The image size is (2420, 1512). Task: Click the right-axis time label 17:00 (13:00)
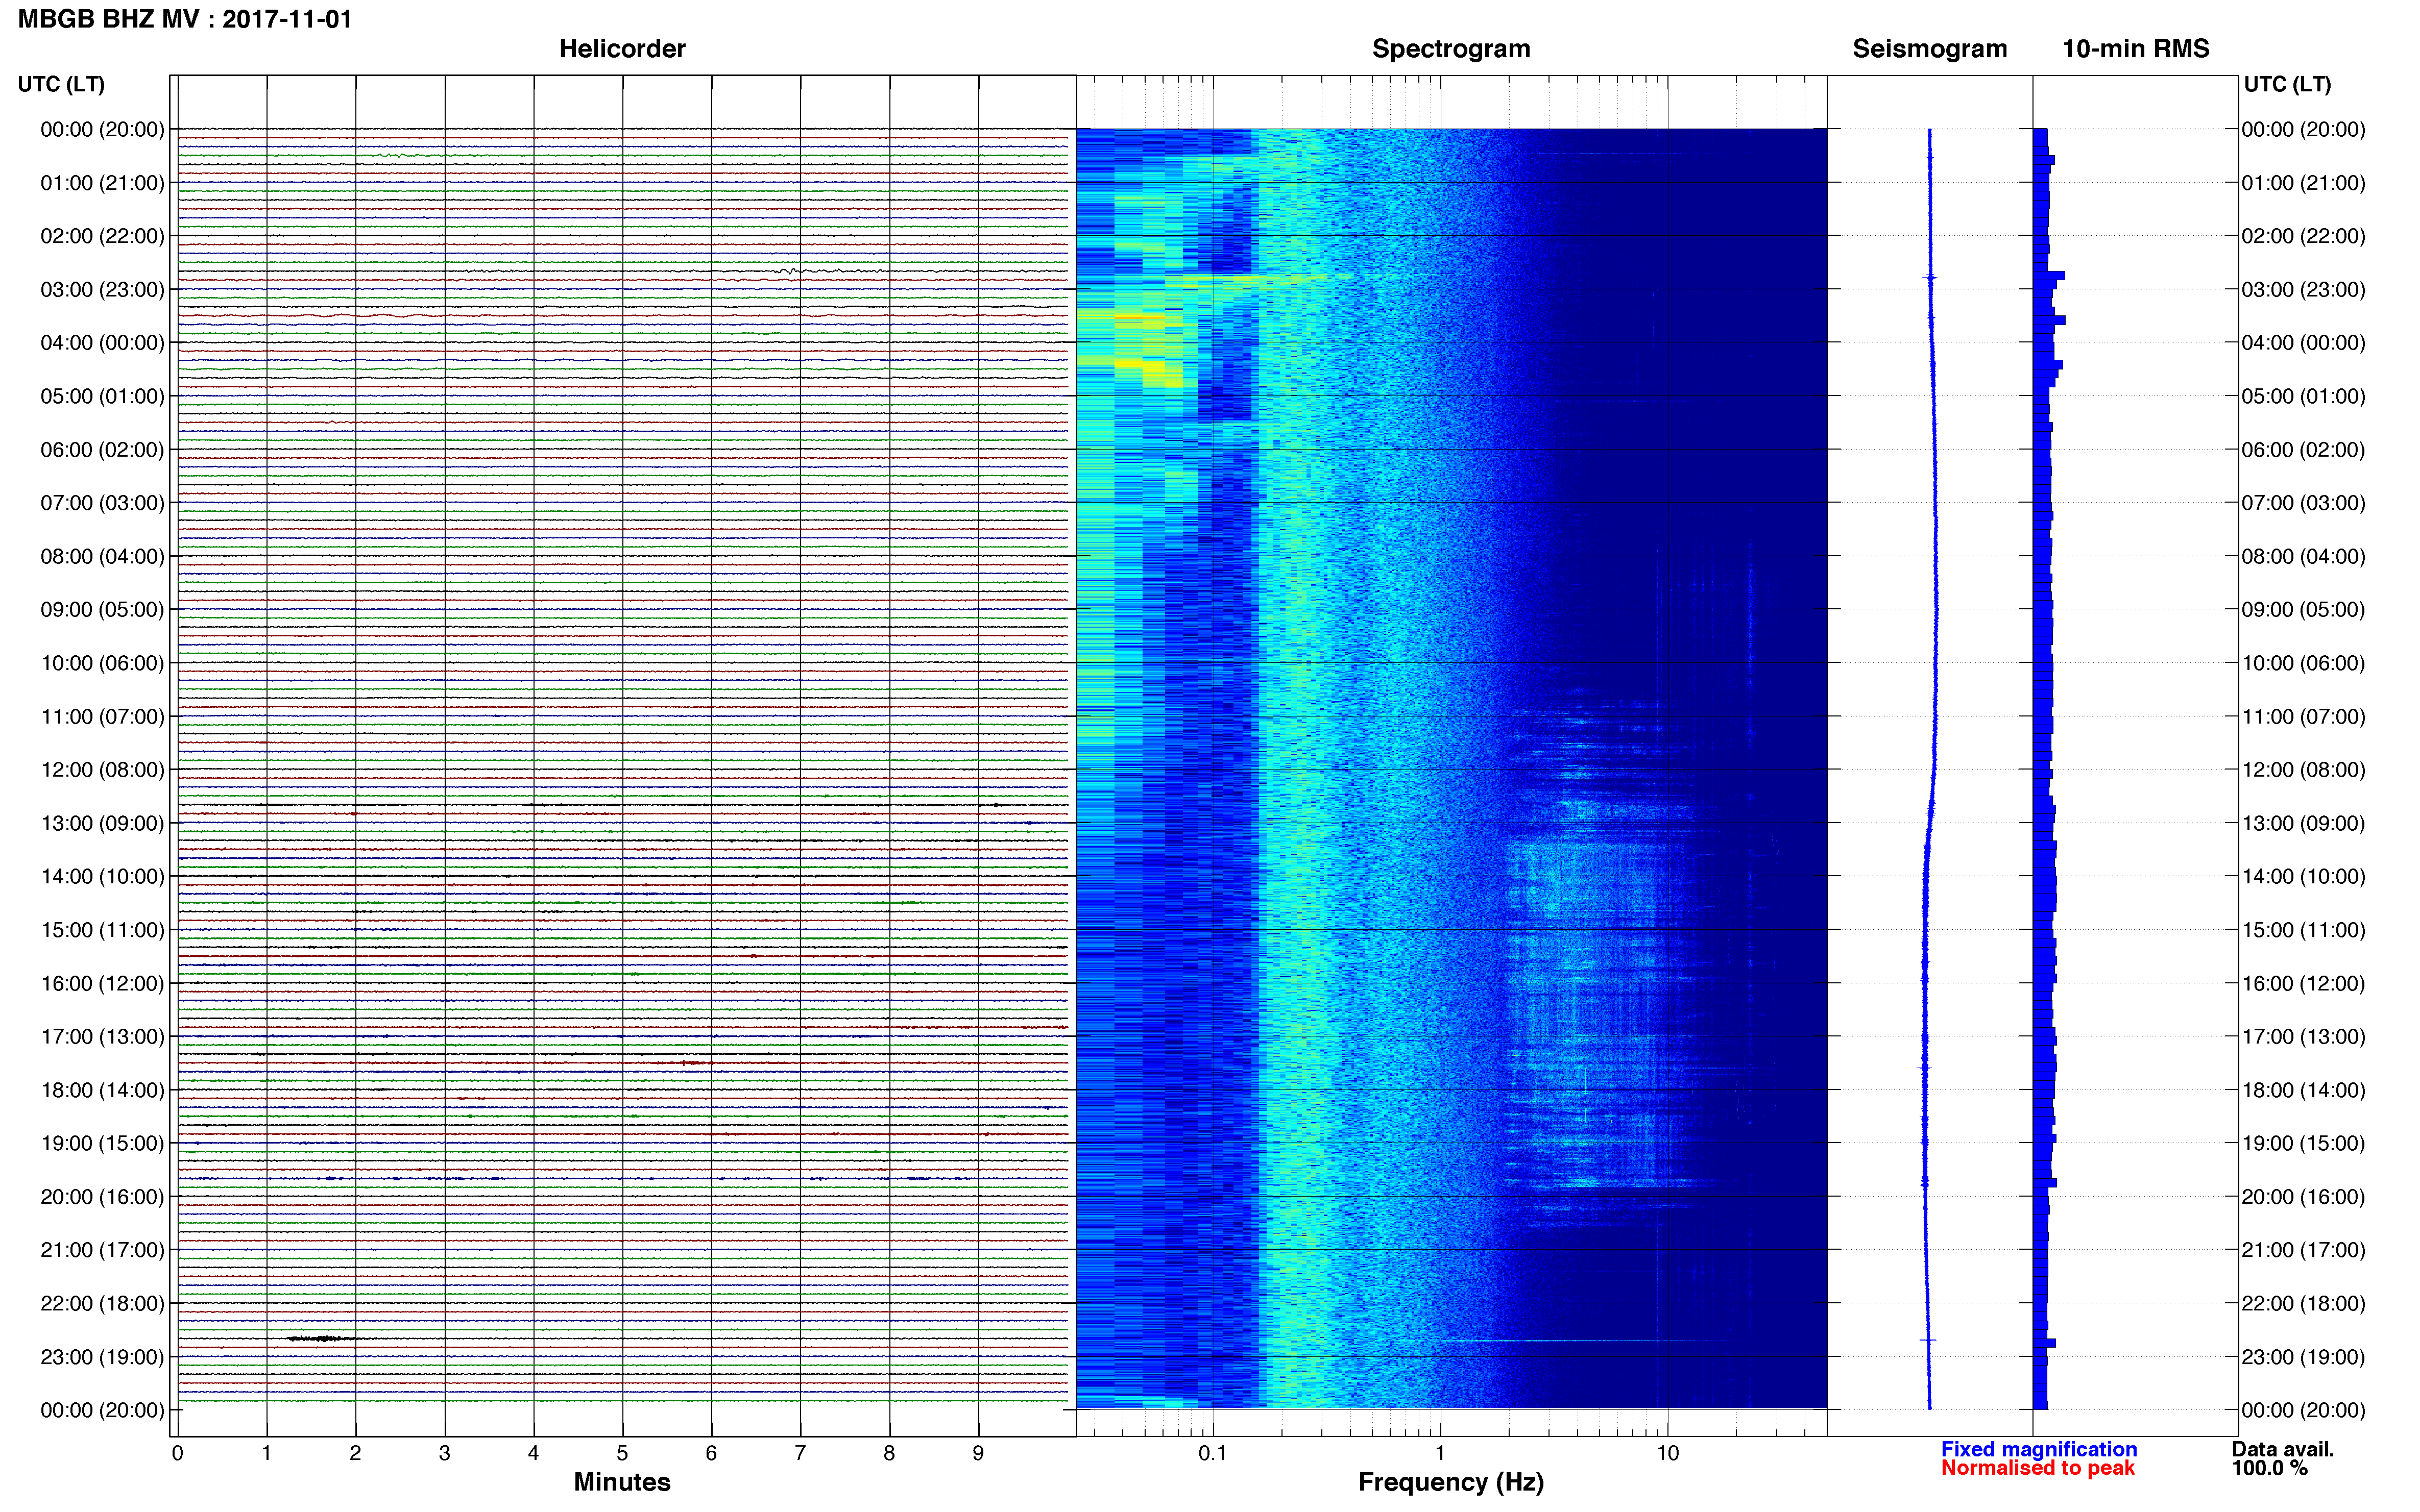(2303, 1037)
